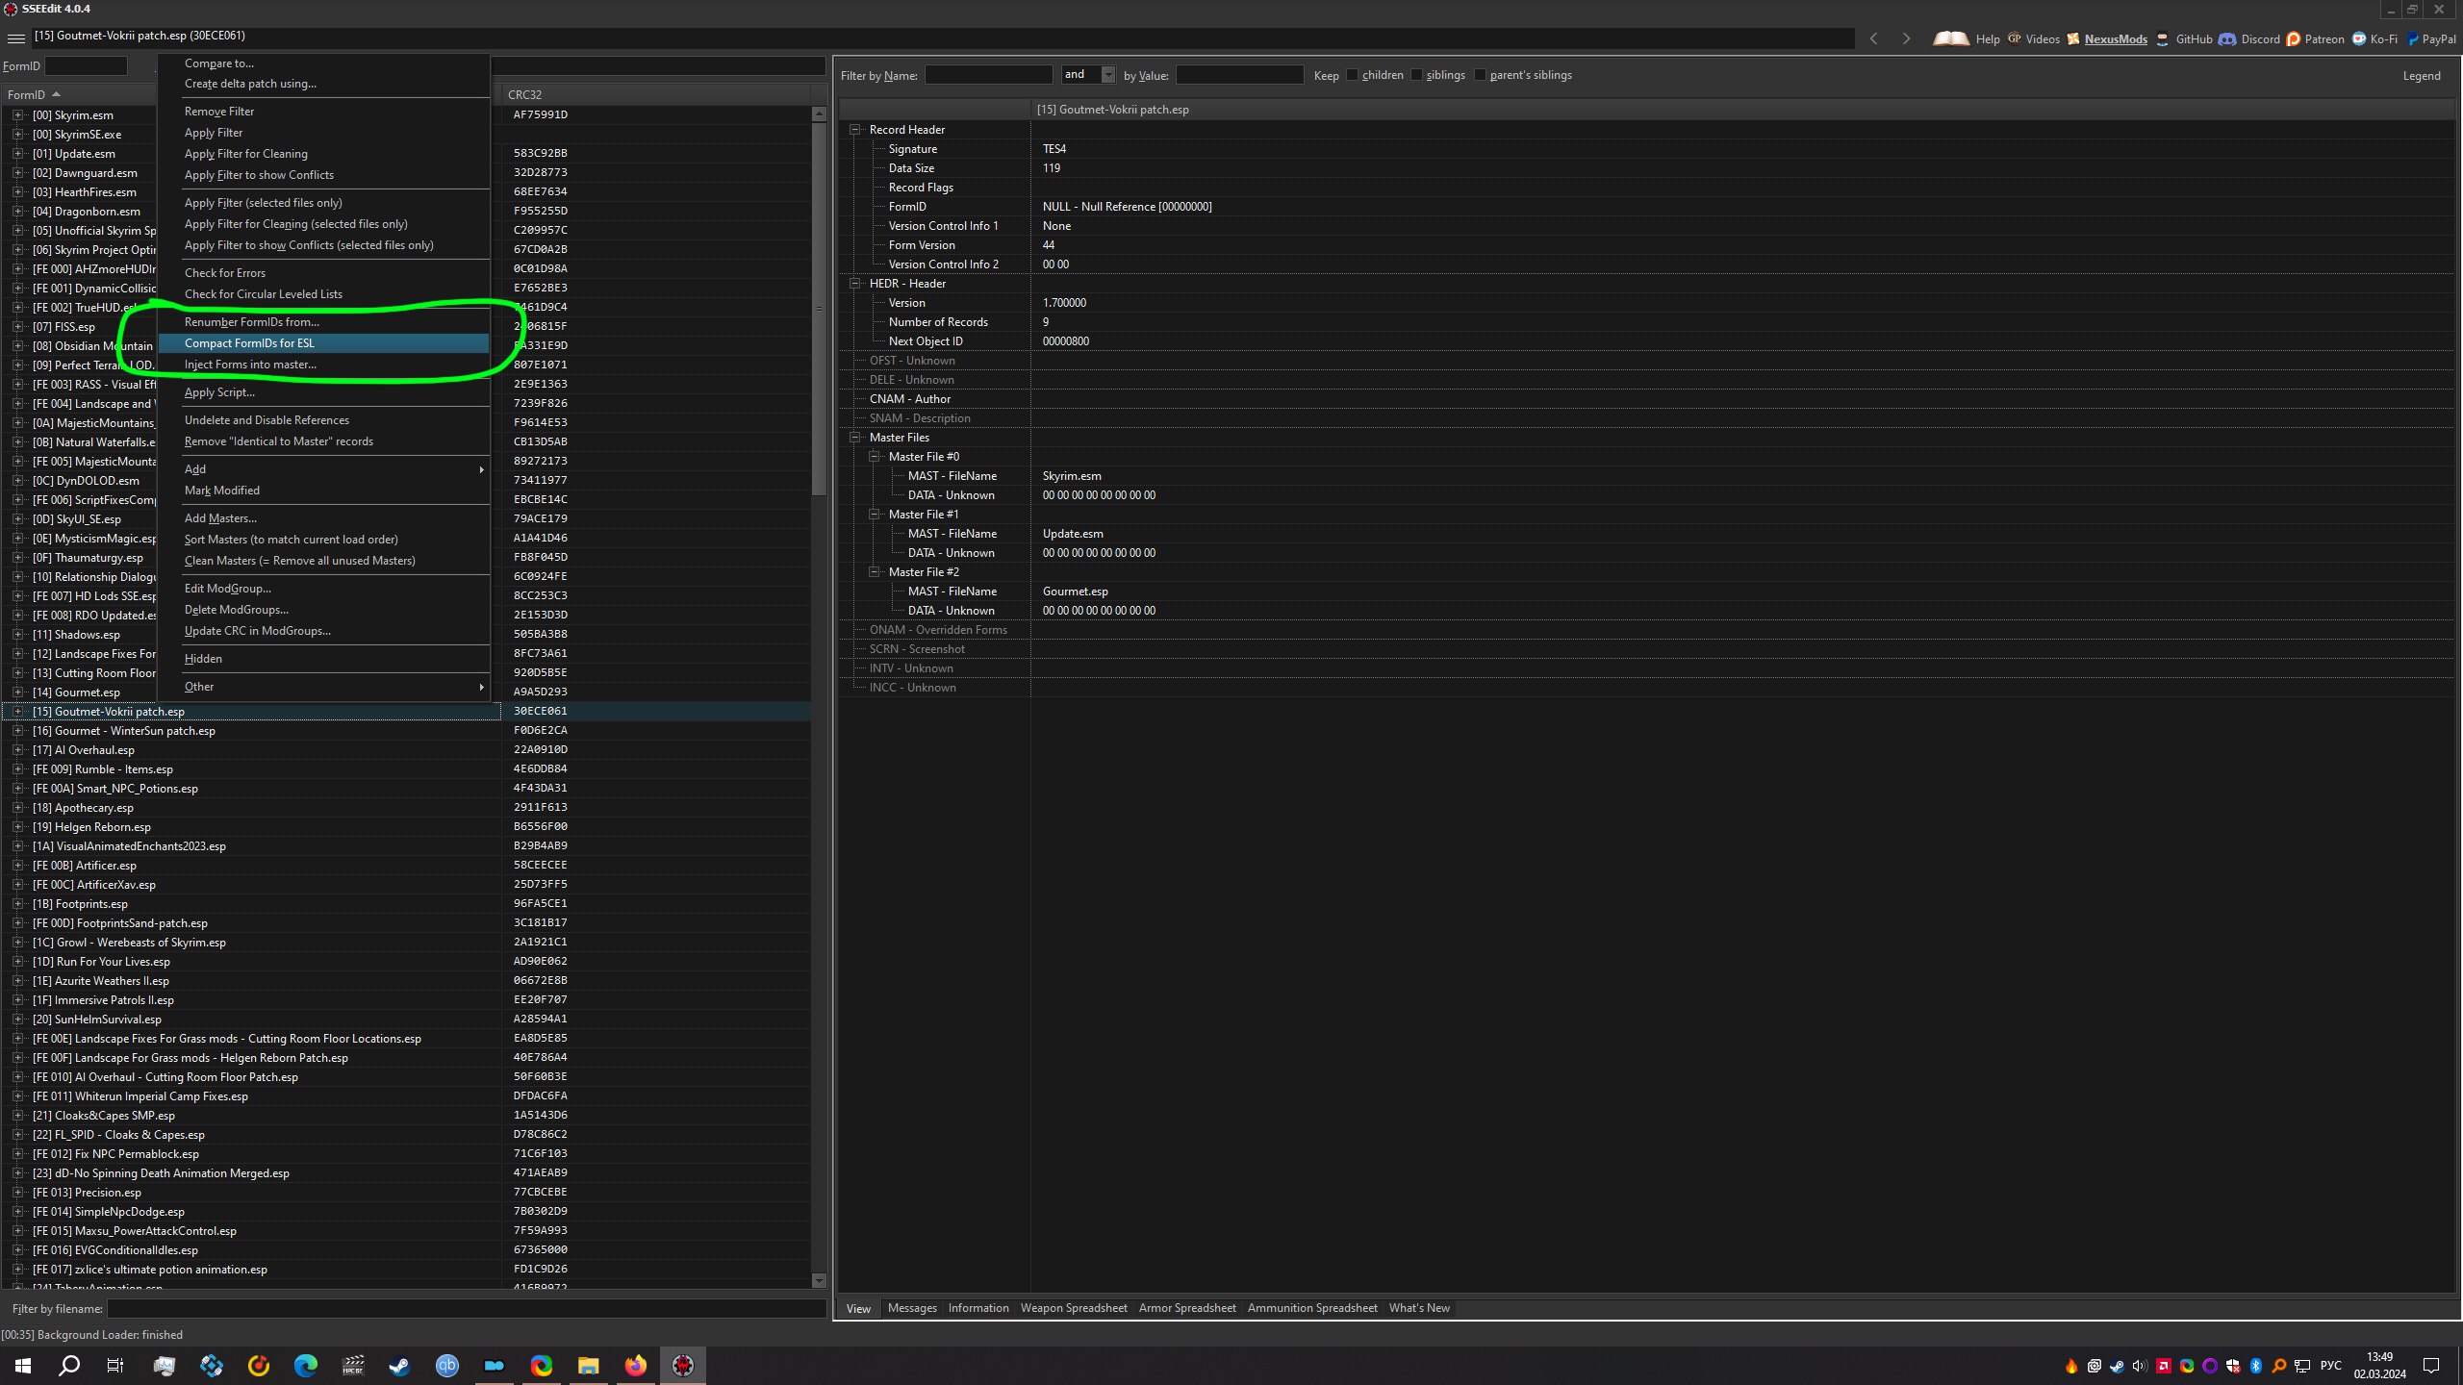
Task: Choose Clean Masters menu entry
Action: [x=324, y=561]
